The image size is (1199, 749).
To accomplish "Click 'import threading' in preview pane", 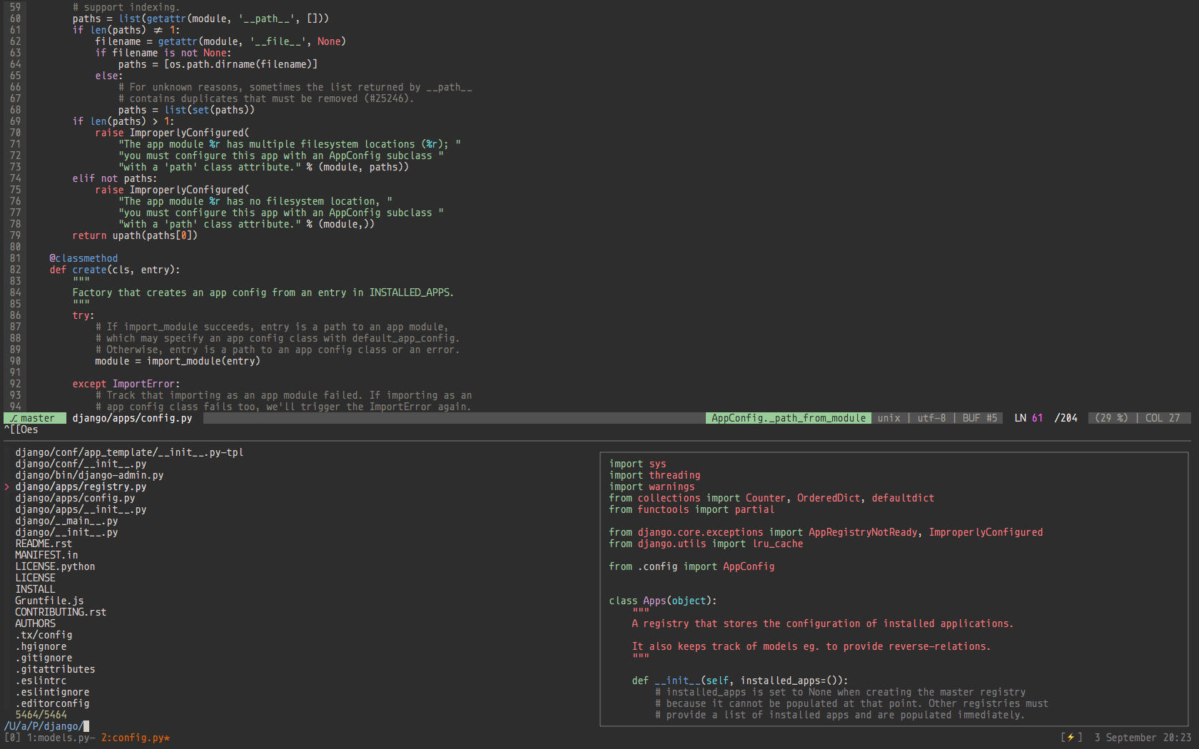I will click(654, 475).
